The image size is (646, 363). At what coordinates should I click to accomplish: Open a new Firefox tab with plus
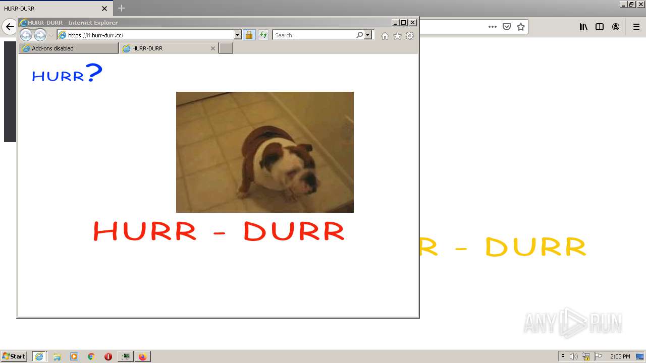122,8
